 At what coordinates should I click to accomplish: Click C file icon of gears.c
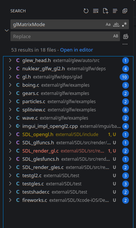[x=18, y=93]
